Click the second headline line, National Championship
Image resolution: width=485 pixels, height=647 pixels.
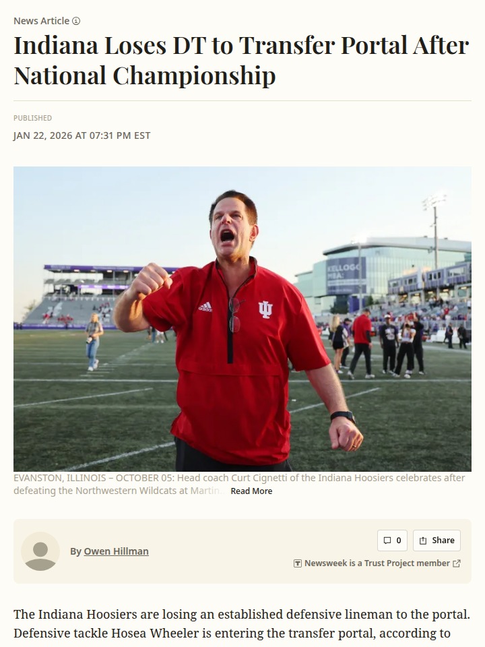(x=145, y=76)
